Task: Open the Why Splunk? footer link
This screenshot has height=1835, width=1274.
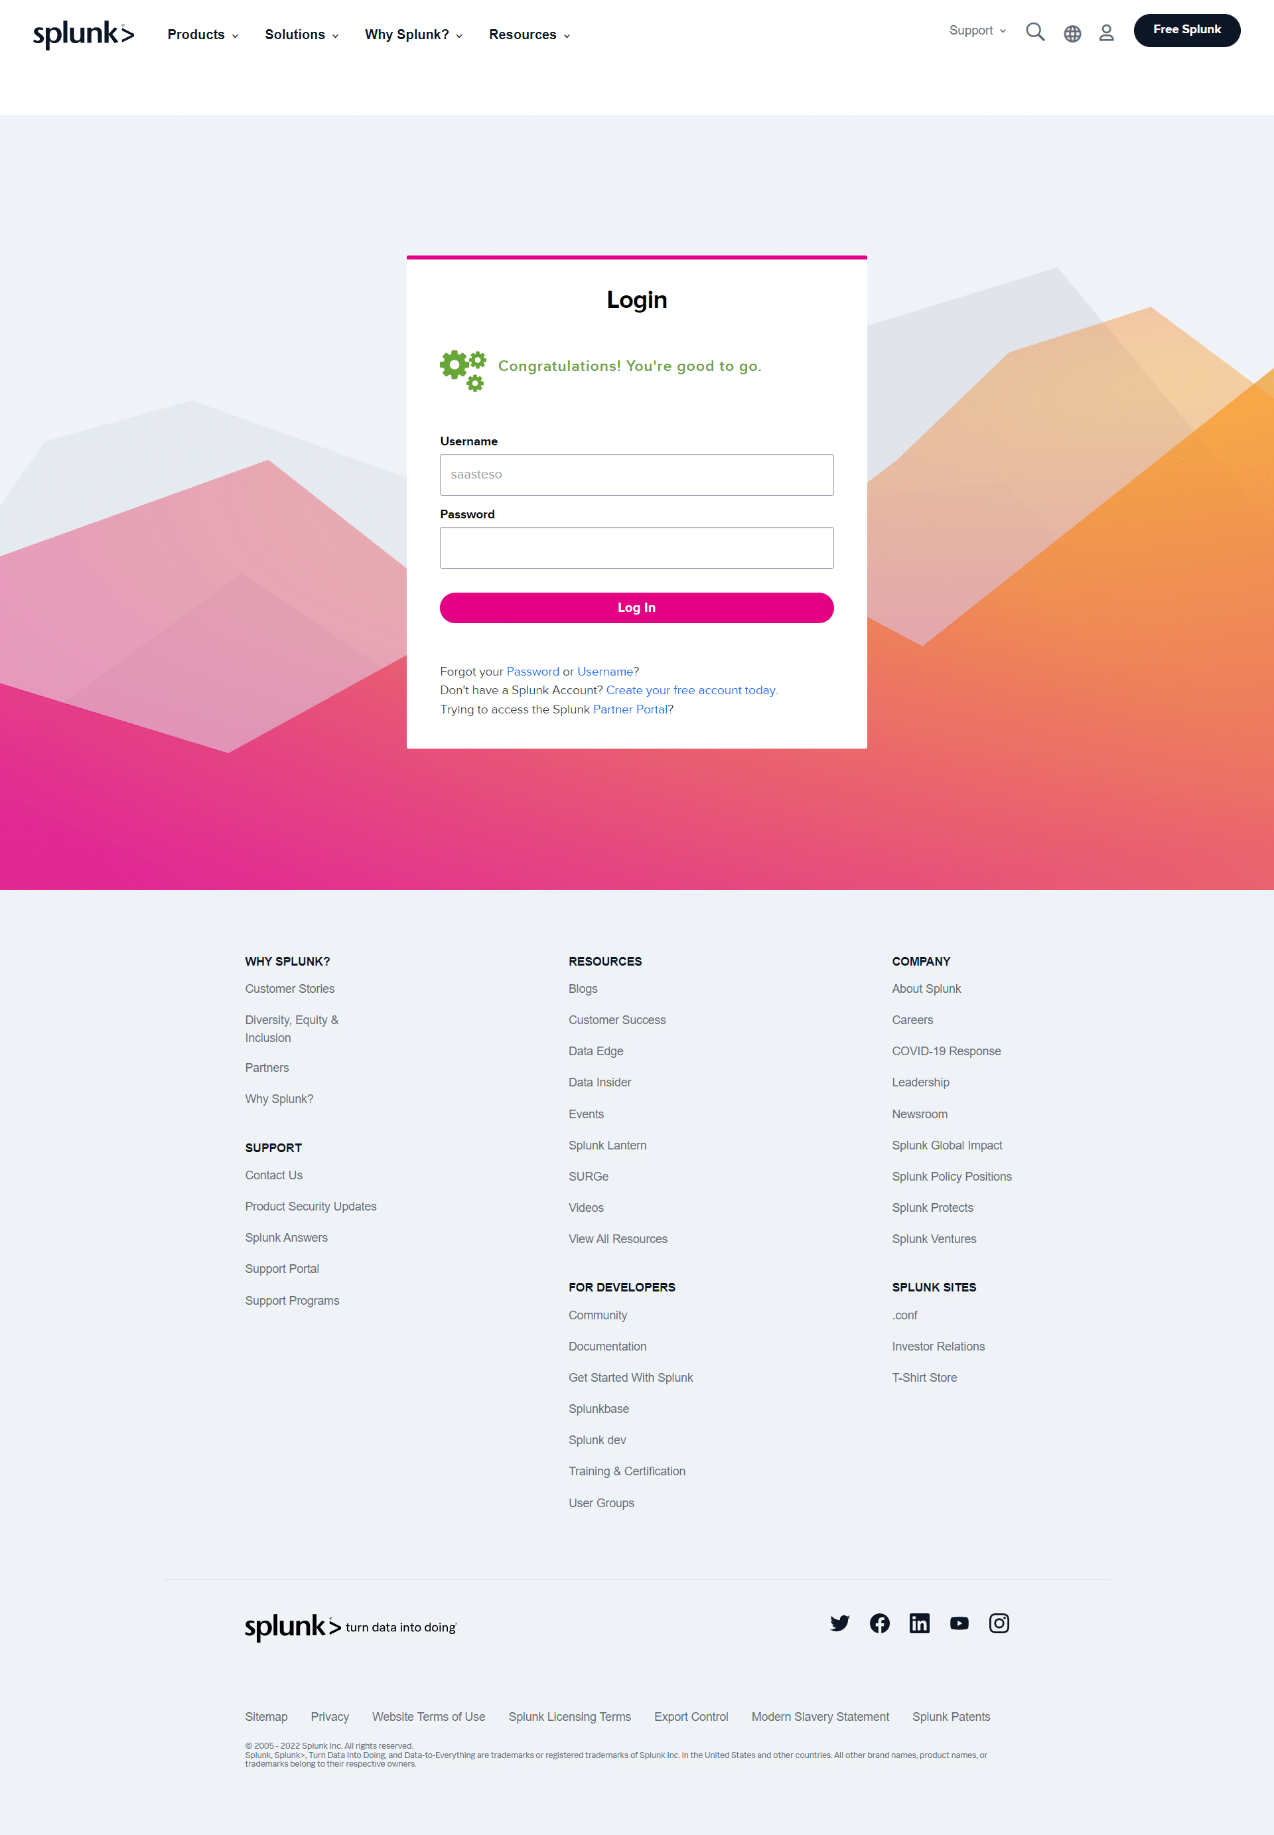Action: click(279, 1098)
